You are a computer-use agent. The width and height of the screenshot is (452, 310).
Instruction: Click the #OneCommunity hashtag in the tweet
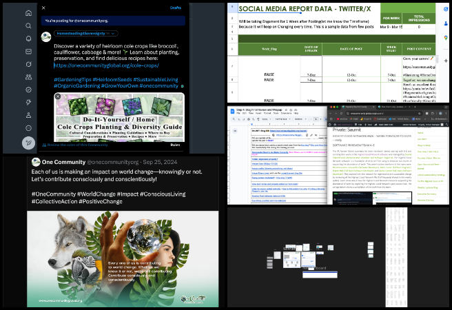(x=53, y=194)
